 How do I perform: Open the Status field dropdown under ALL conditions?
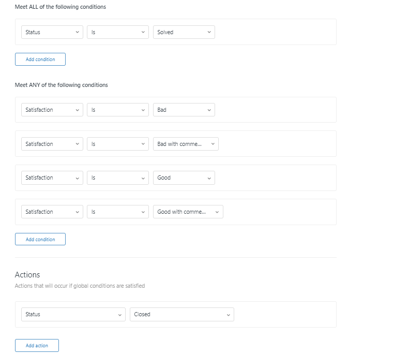coord(52,32)
